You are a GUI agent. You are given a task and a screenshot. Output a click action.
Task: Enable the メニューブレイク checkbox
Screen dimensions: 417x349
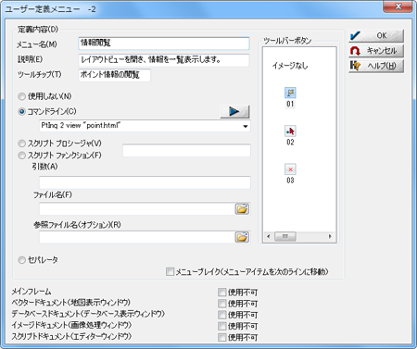170,271
